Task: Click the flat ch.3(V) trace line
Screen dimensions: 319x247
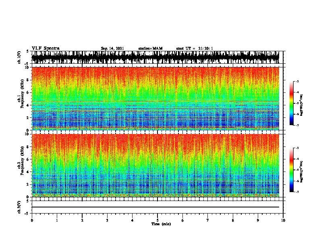Action: 155,207
